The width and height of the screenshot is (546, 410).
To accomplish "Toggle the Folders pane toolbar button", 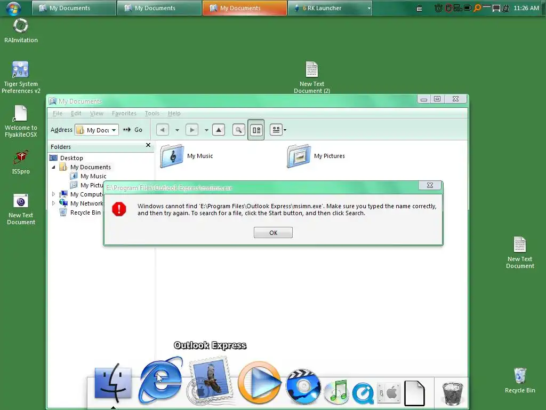I will [256, 130].
